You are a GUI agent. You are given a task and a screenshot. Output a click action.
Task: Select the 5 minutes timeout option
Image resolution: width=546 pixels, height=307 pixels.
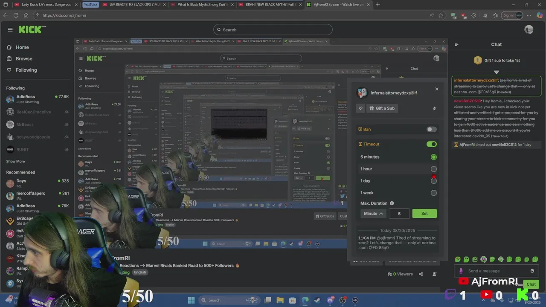(x=433, y=157)
